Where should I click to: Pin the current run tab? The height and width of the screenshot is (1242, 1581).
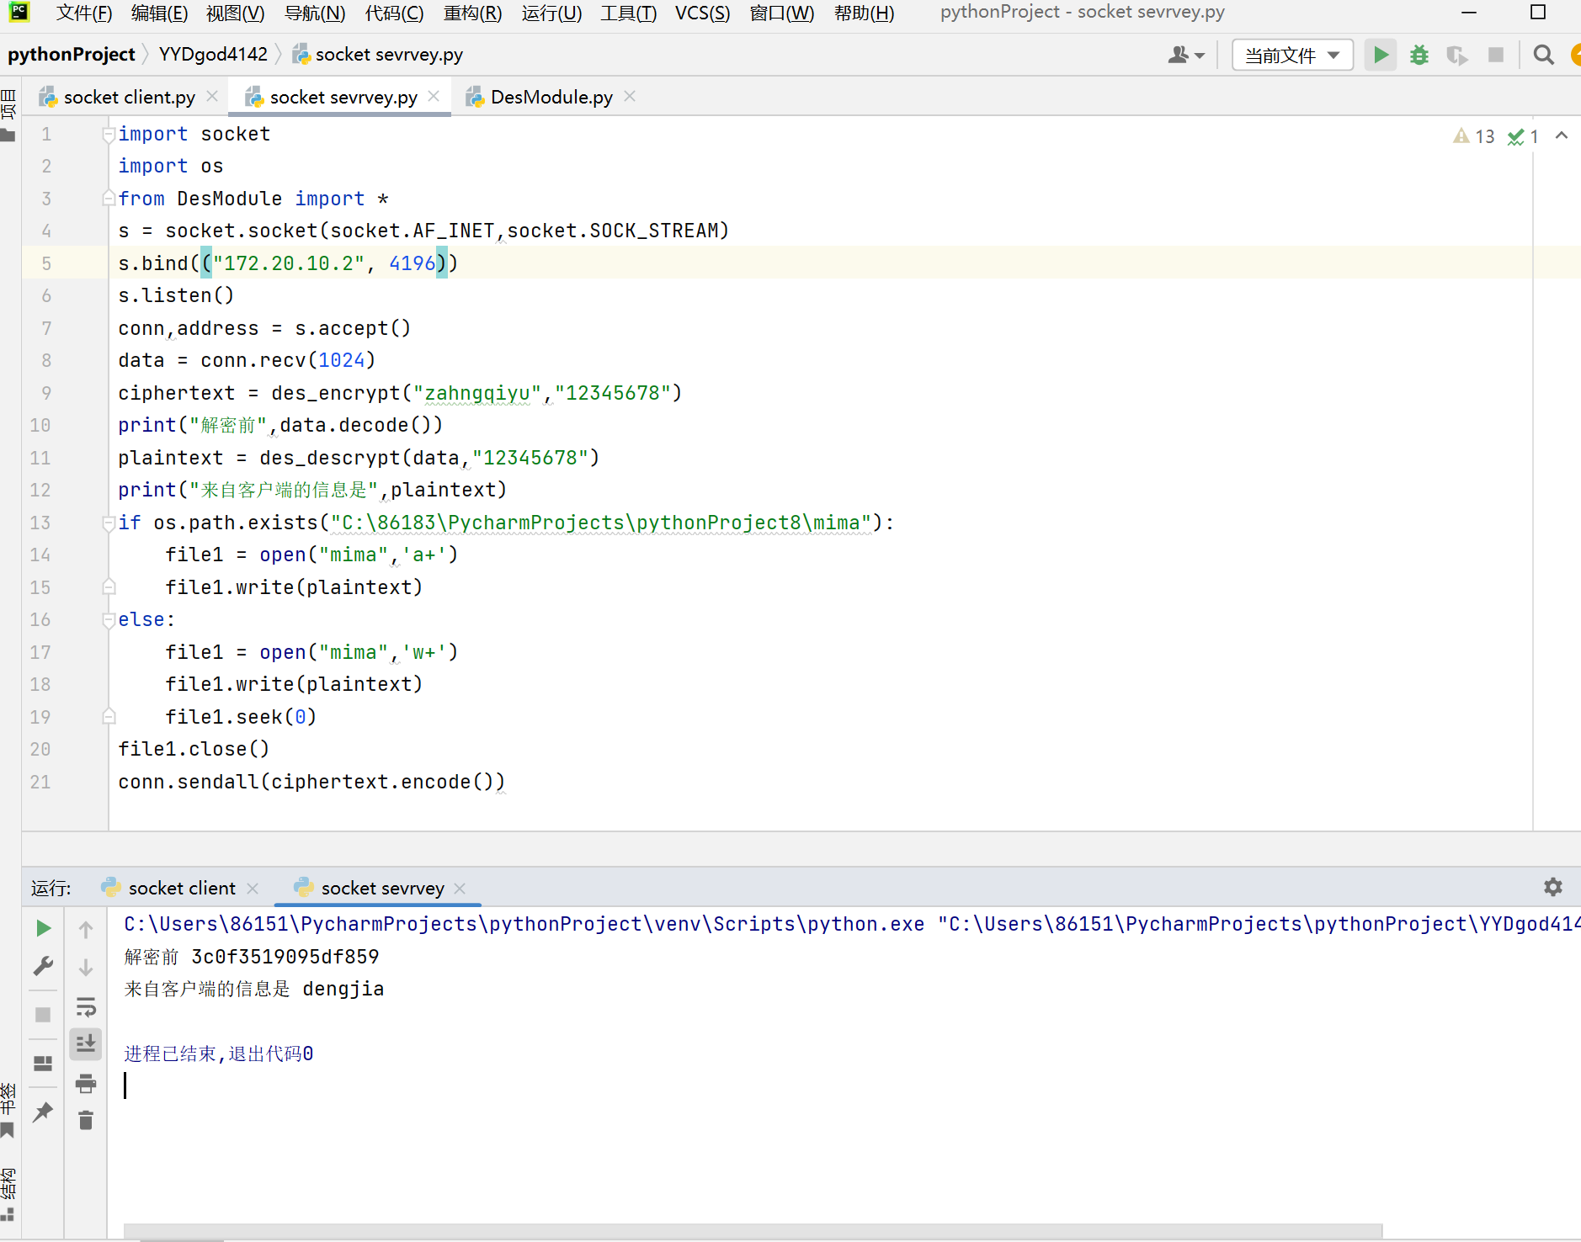43,1112
